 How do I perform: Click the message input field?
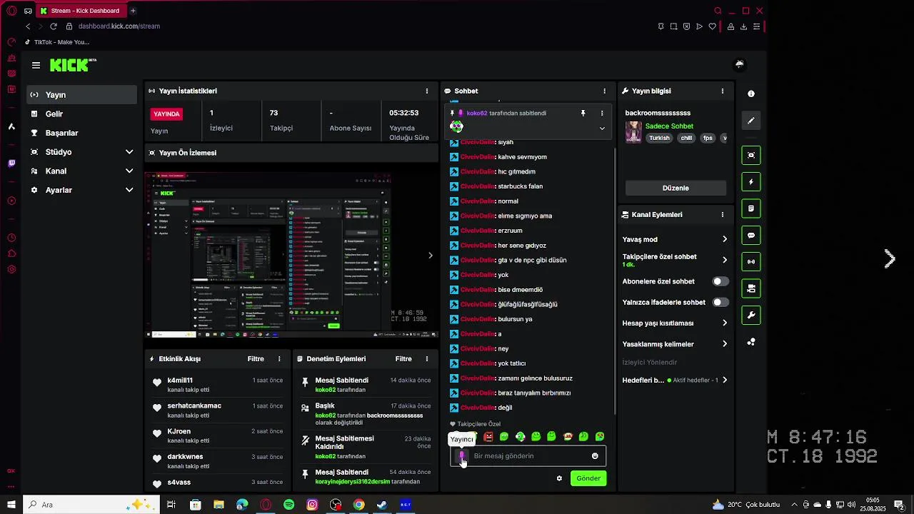pos(529,456)
